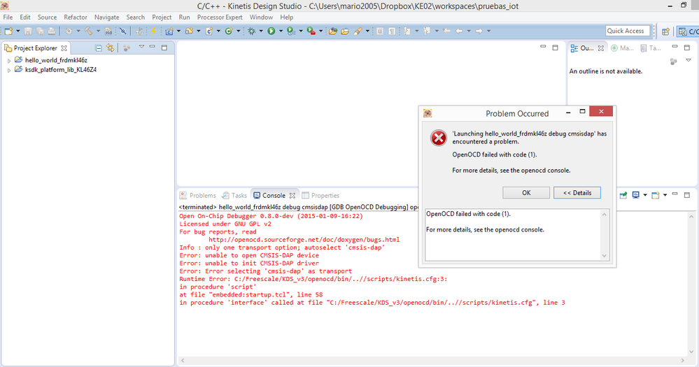The image size is (699, 367).
Task: Open the Processor Expert menu
Action: [220, 17]
